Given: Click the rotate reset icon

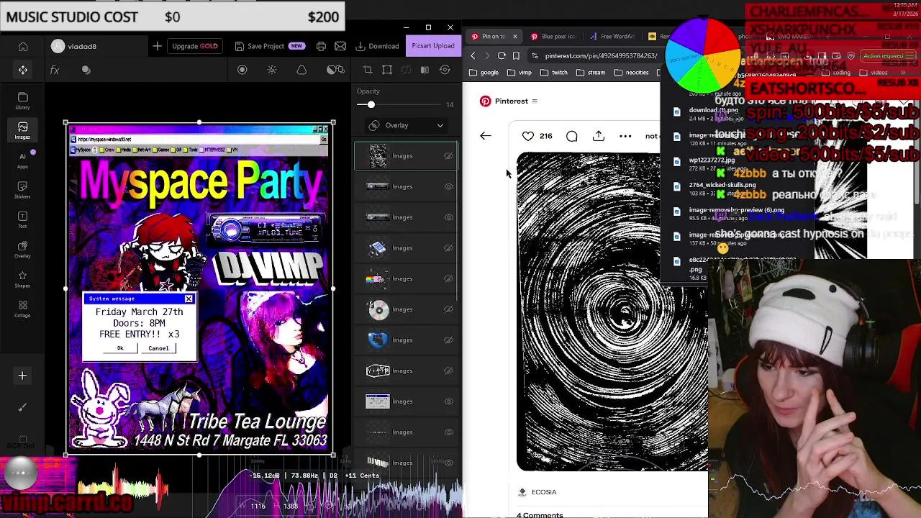Looking at the screenshot, I should [x=445, y=70].
